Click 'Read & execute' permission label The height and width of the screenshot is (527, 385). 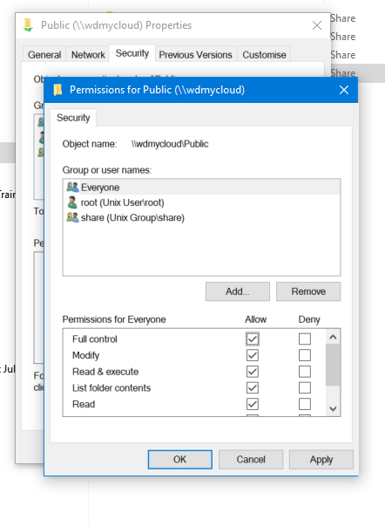coord(105,372)
